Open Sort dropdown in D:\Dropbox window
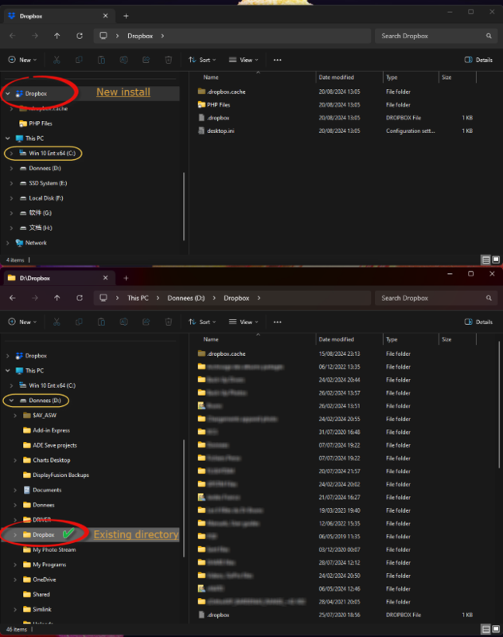Viewport: 503px width, 637px height. (x=202, y=322)
